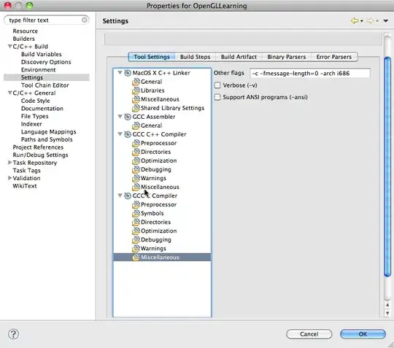Enable the Verbose (-v) checkbox
This screenshot has width=394, height=348.
pos(217,85)
